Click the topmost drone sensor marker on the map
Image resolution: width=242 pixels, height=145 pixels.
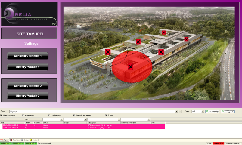[x=164, y=32]
